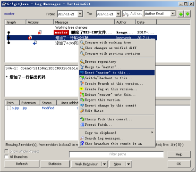The image size is (196, 172).
Task: Click the a.jsp file name
Action: click(x=15, y=108)
